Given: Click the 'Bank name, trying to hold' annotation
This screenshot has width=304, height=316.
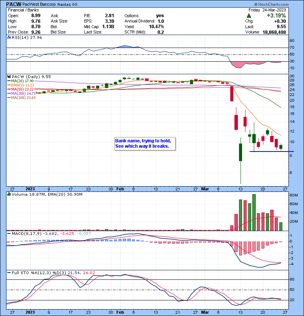Looking at the screenshot, I should point(145,143).
